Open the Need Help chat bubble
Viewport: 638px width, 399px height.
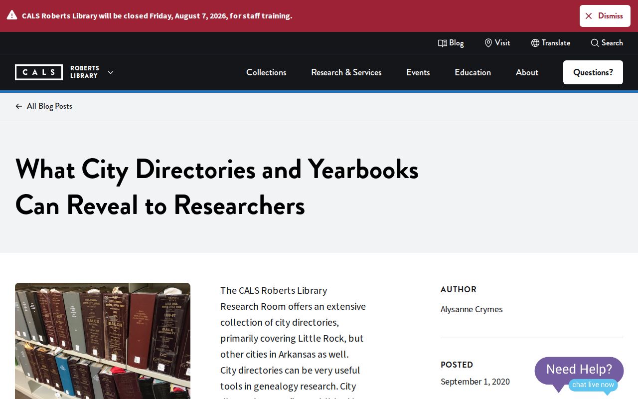pyautogui.click(x=579, y=370)
